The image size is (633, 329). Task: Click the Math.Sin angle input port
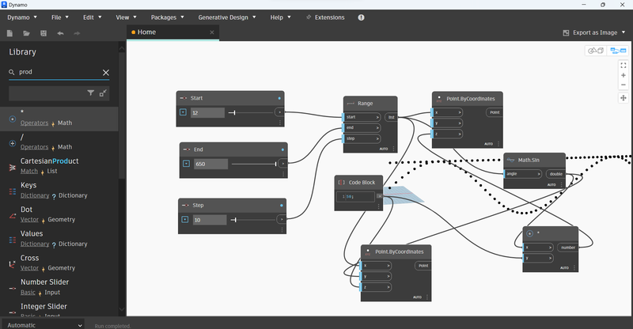coord(523,174)
